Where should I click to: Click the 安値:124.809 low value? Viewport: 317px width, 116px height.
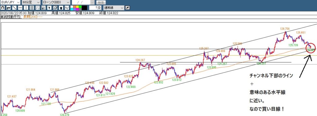pos(85,13)
